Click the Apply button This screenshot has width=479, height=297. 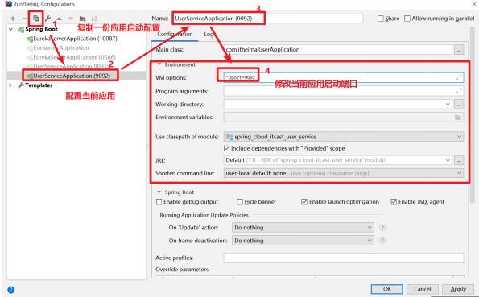pos(458,289)
